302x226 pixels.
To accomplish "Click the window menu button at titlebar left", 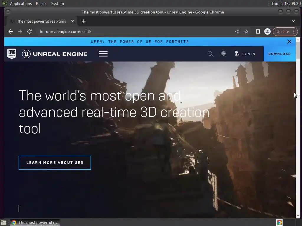I will (8, 12).
